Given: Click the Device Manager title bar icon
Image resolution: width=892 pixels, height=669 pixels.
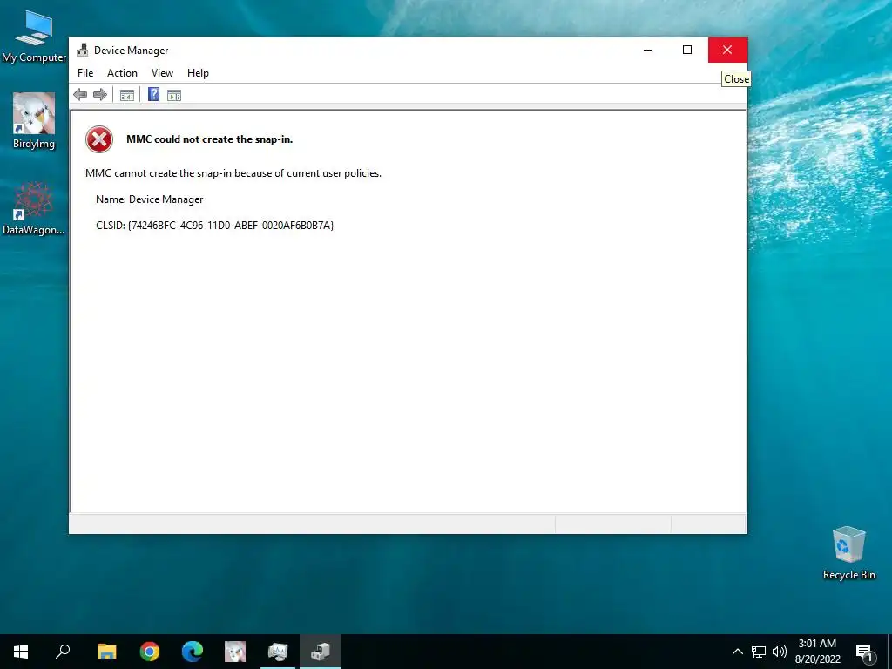Looking at the screenshot, I should tap(83, 50).
